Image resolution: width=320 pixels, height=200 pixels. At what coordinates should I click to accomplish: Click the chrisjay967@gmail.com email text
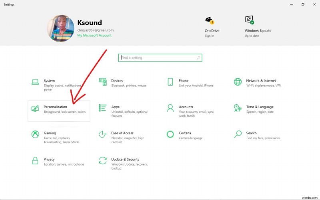95,30
